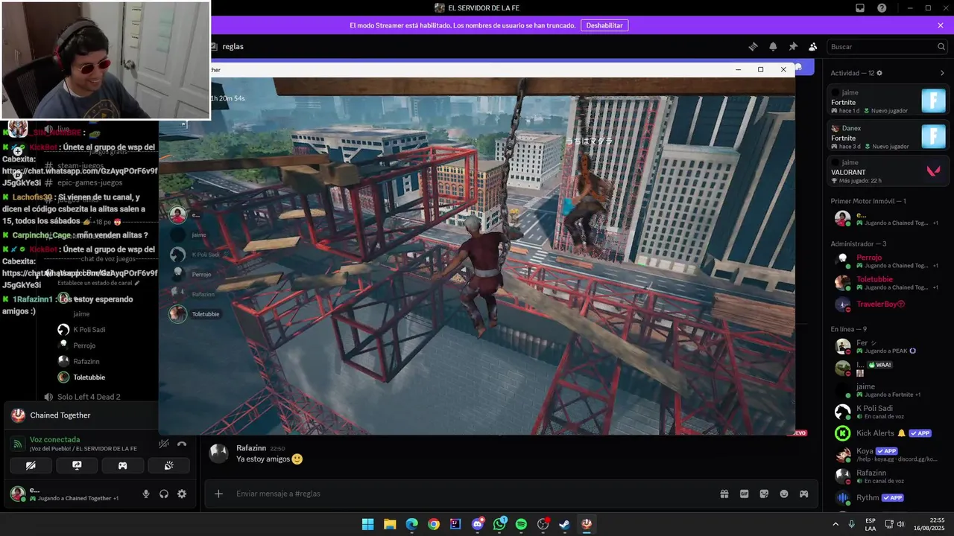Select member Toletubbie in member list
This screenshot has height=536, width=954.
(x=888, y=283)
